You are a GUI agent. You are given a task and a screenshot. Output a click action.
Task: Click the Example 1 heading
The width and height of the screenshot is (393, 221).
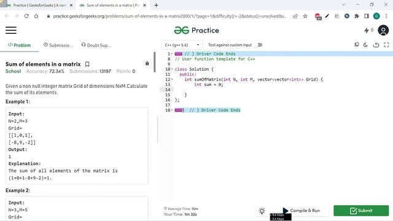point(18,101)
